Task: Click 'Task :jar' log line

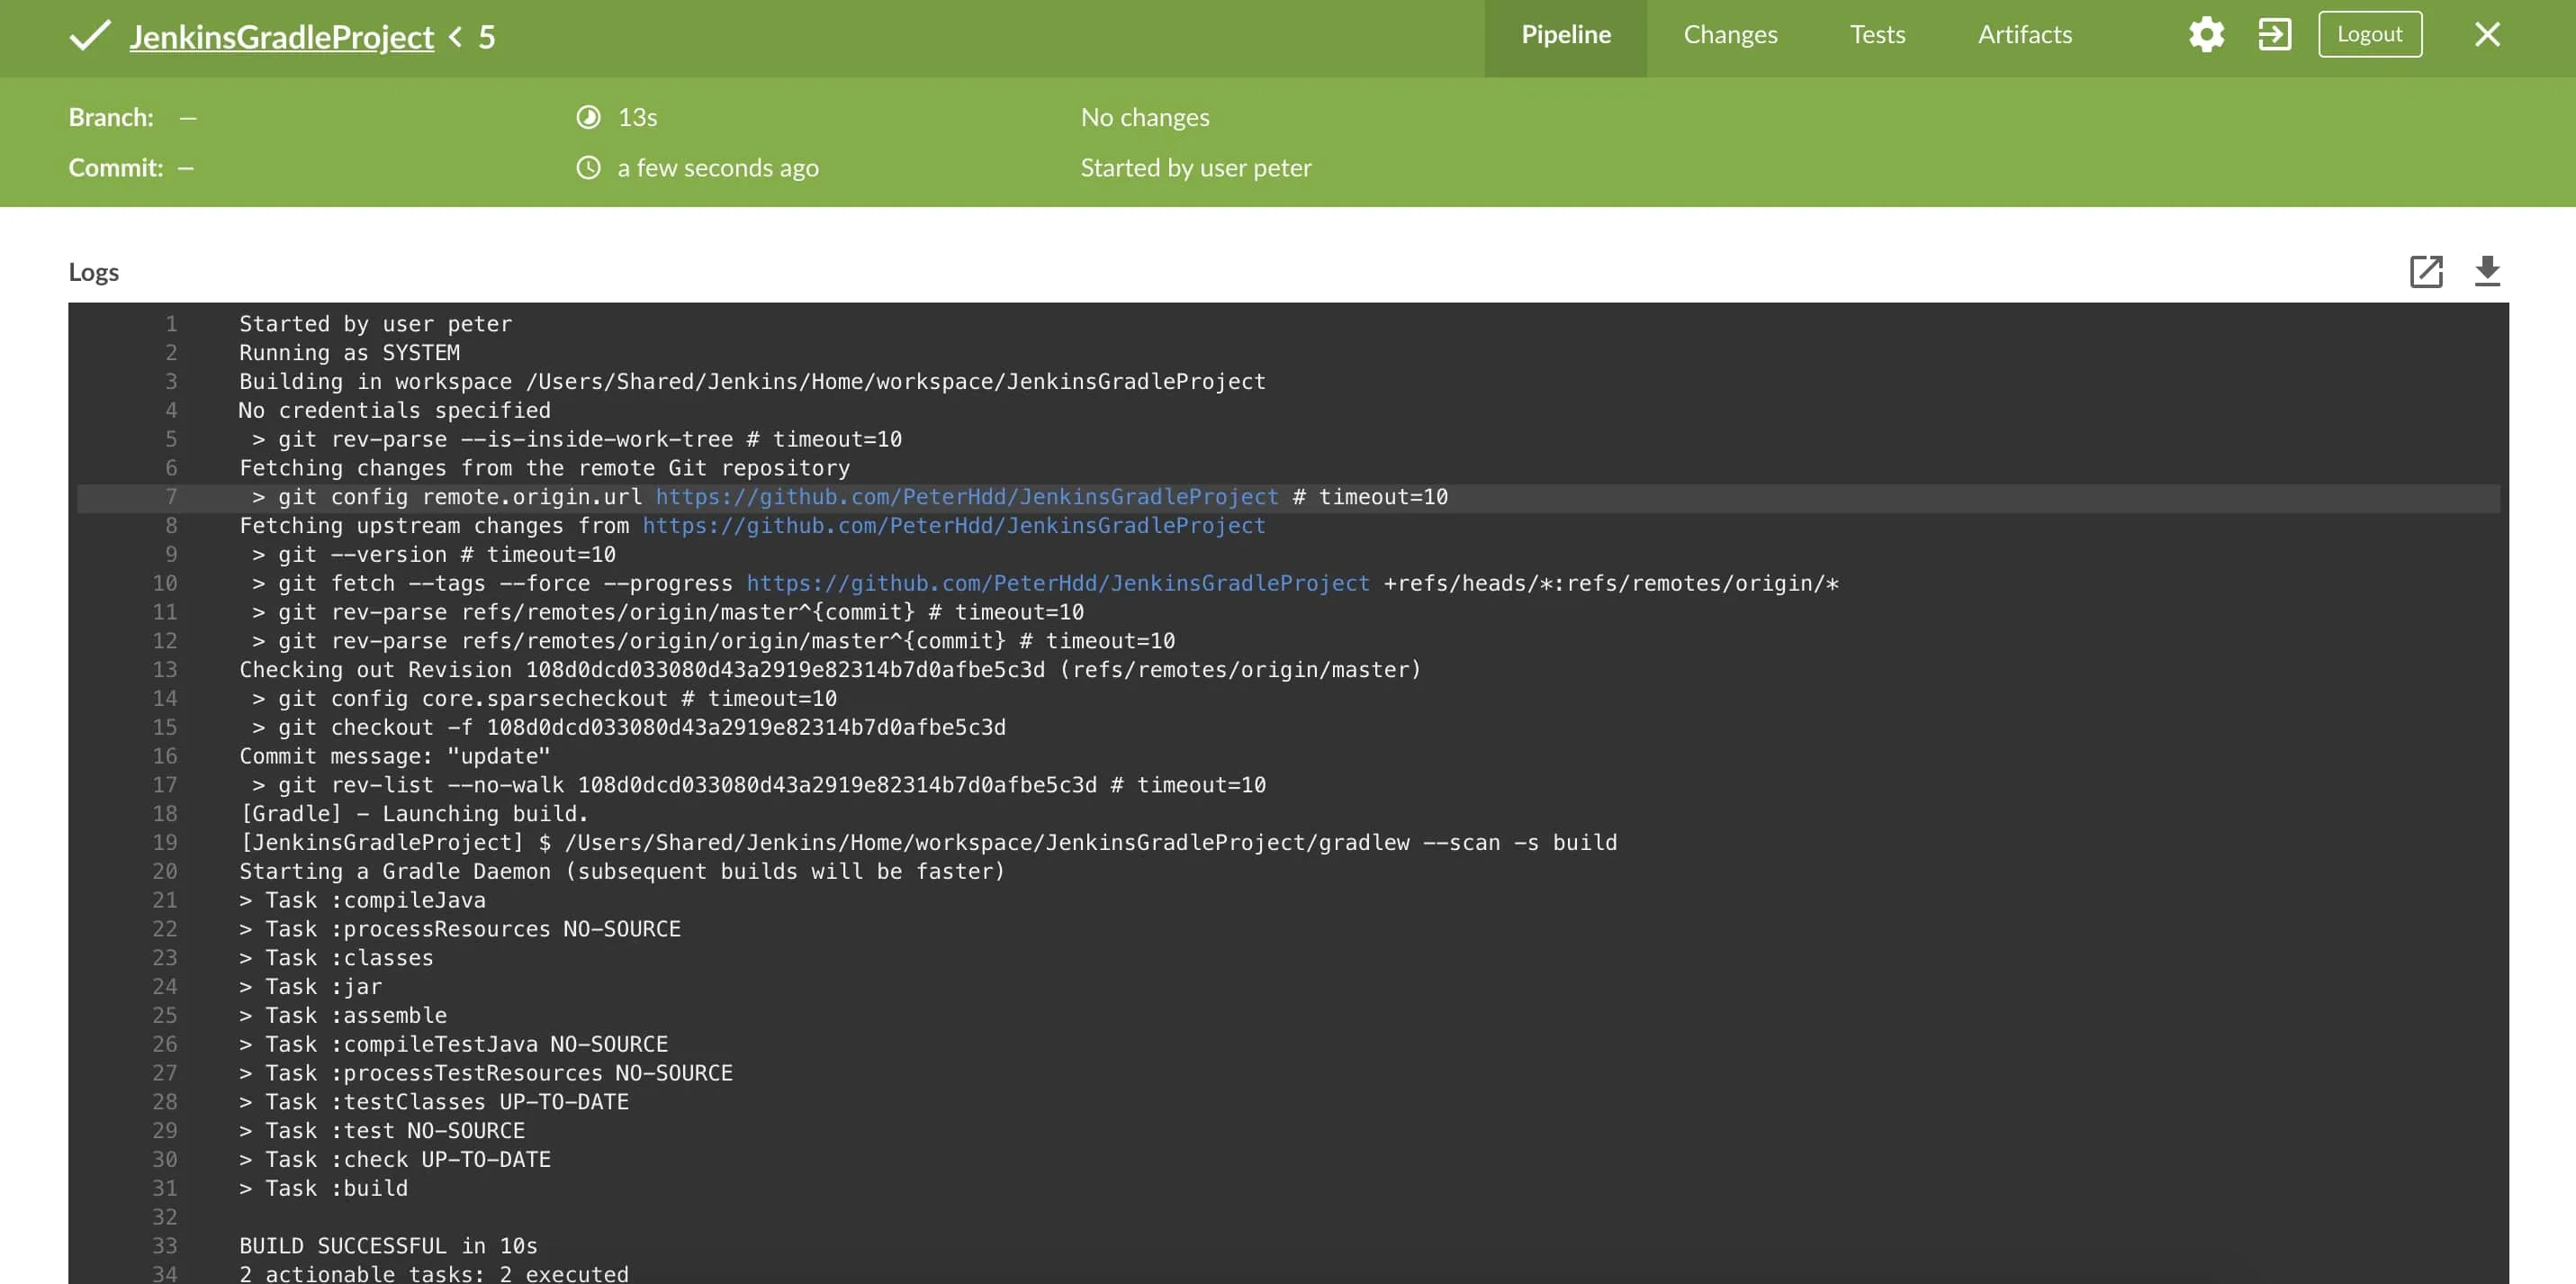Action: pos(310,988)
